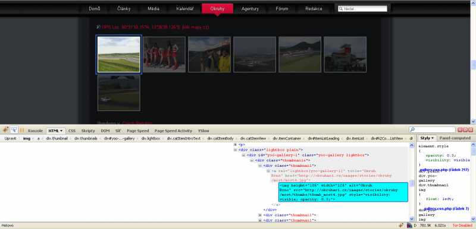The width and height of the screenshot is (476, 229).
Task: Click the search magnifier in website search box
Action: pyautogui.click(x=341, y=9)
